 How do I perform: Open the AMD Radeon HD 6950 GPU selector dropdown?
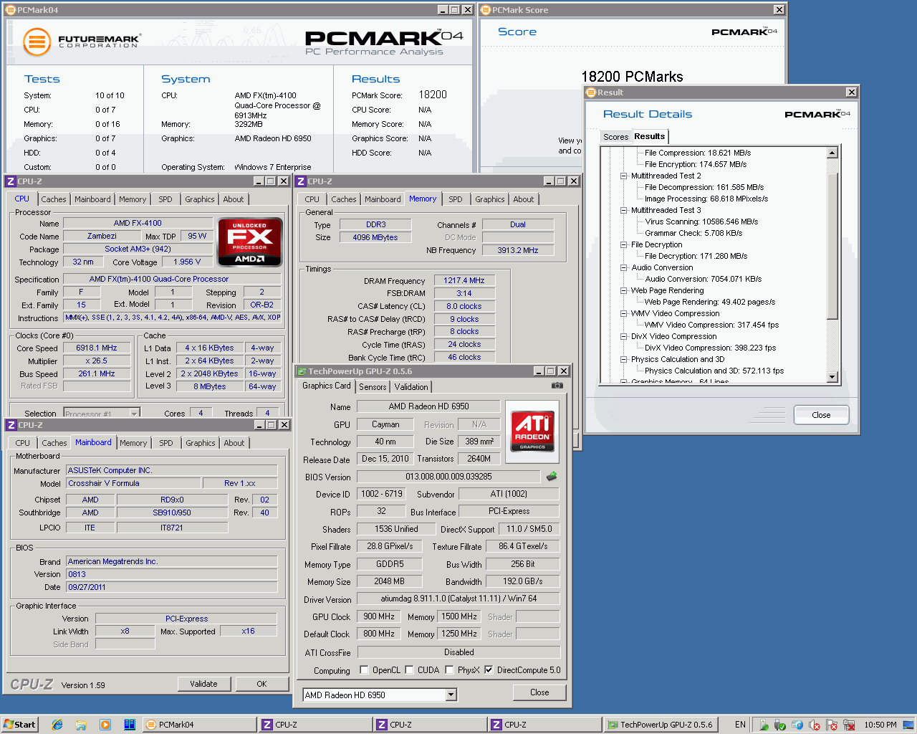pos(451,695)
